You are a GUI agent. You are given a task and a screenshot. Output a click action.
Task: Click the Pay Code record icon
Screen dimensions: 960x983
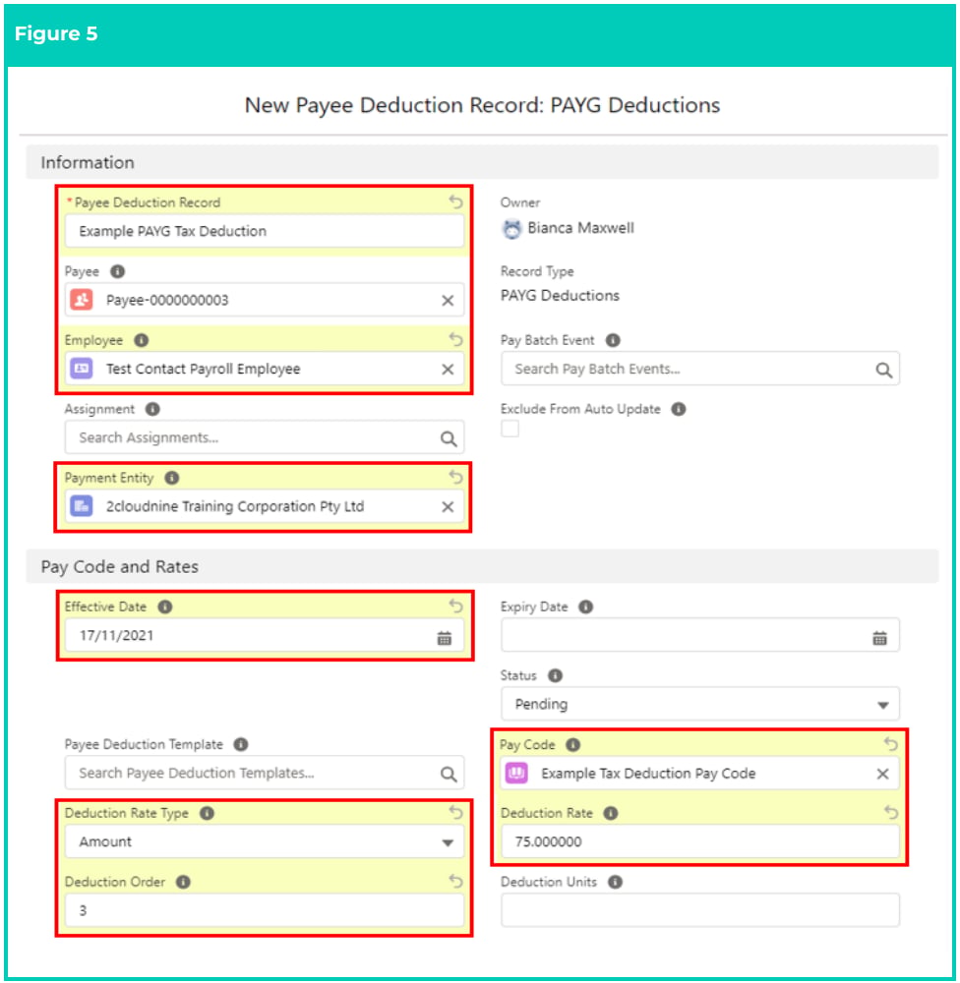click(x=517, y=773)
